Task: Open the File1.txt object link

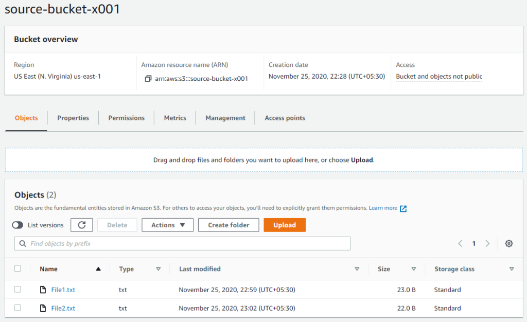Action: [63, 290]
